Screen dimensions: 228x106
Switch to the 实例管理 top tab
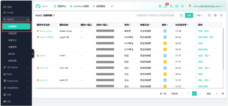[99, 6]
